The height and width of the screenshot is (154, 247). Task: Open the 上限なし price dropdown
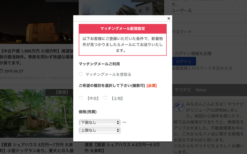(100, 131)
